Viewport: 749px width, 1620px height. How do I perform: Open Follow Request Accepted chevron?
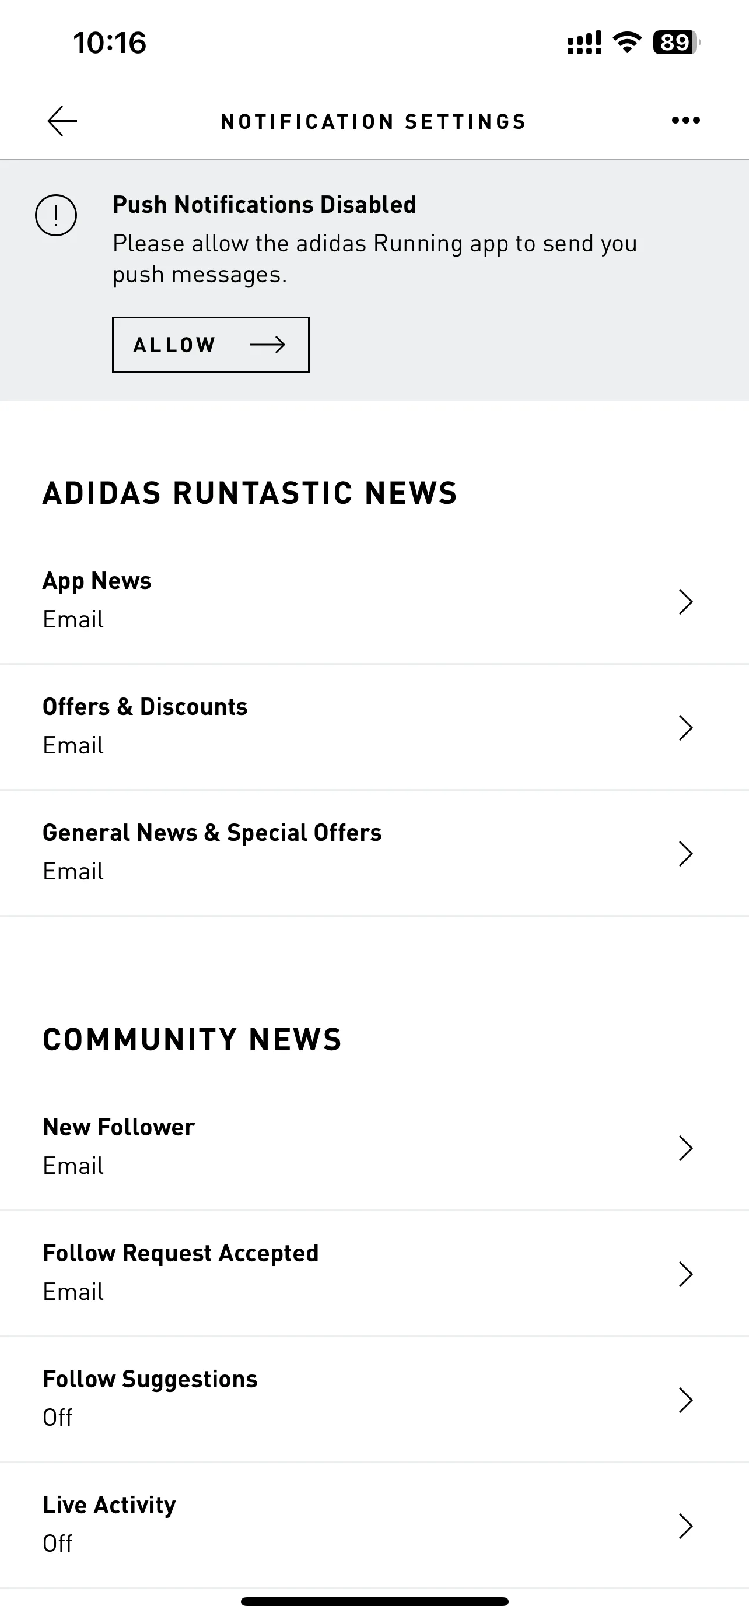click(685, 1274)
